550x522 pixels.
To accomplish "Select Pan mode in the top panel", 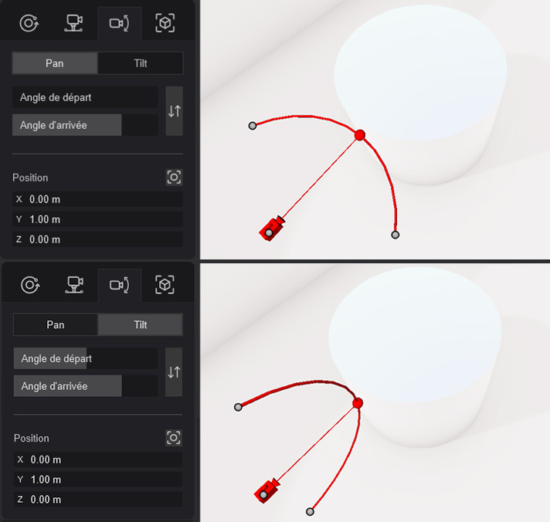I will click(55, 63).
